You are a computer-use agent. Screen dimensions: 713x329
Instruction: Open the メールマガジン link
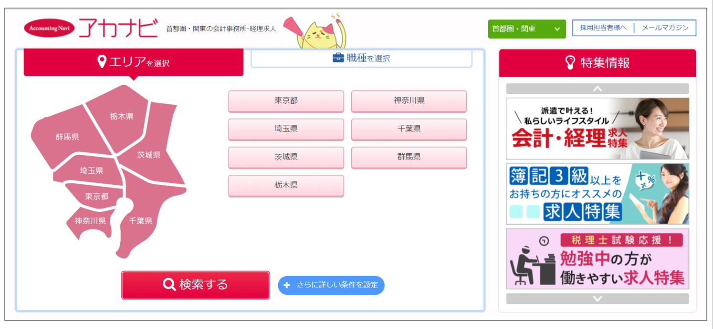tap(665, 28)
